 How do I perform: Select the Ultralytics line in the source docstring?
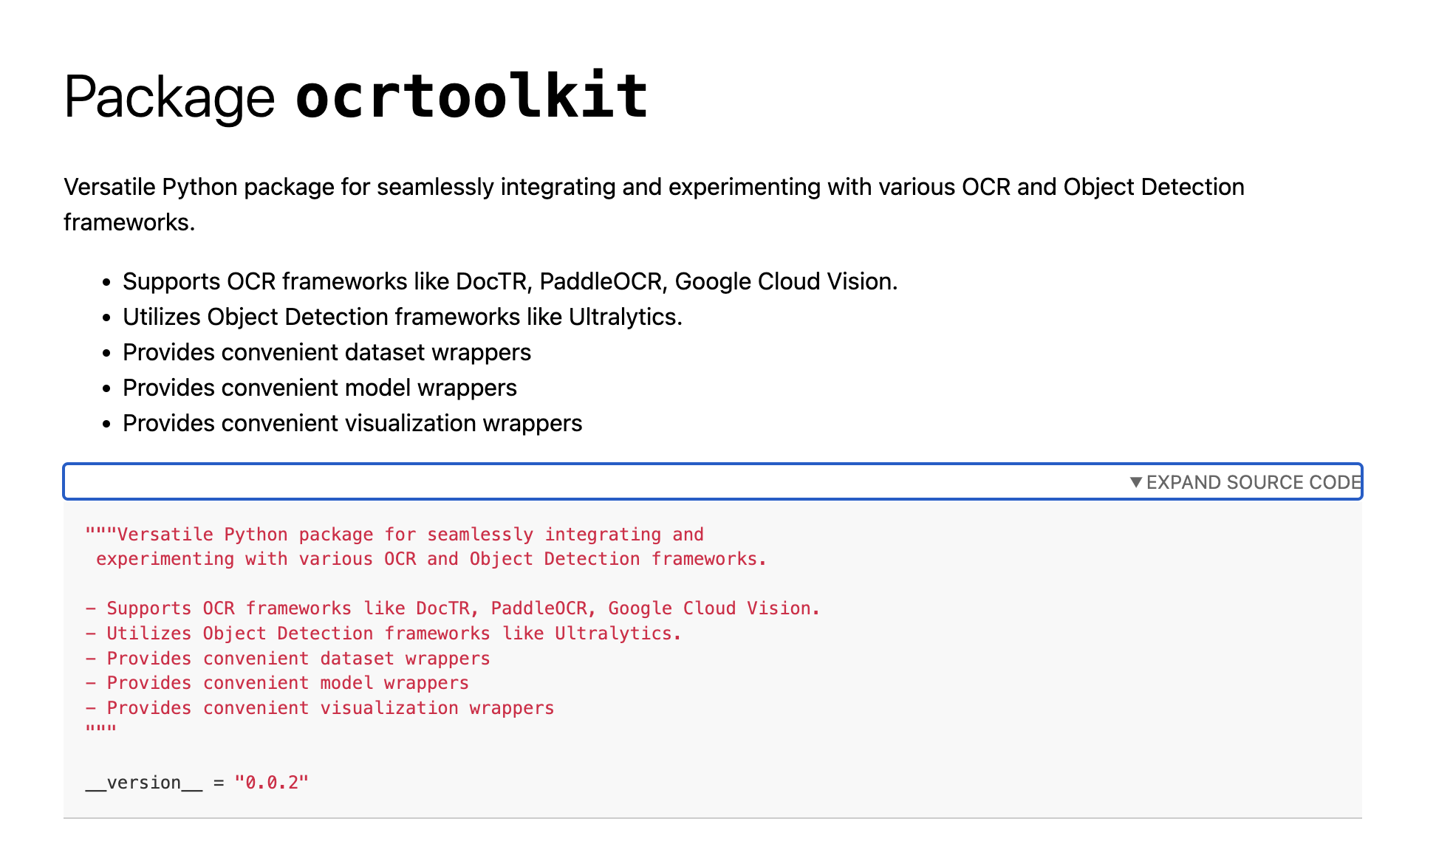pyautogui.click(x=616, y=633)
